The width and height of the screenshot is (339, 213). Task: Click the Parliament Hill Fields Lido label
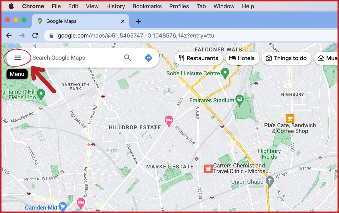[x=18, y=94]
